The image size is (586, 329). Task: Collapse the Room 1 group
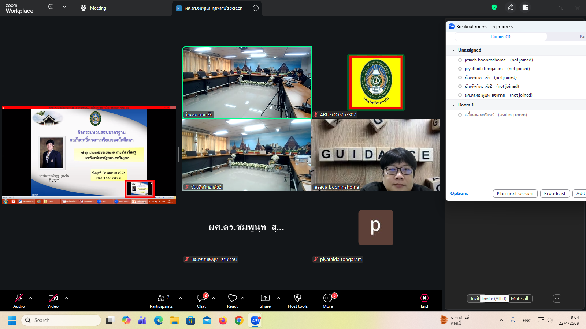point(453,105)
